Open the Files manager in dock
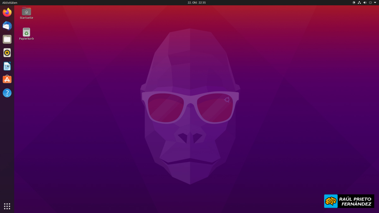The height and width of the screenshot is (213, 379). 7,39
